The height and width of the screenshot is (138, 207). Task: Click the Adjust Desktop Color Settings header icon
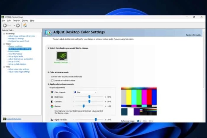click(48, 33)
